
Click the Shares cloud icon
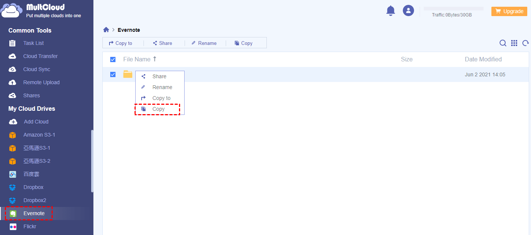coord(12,95)
